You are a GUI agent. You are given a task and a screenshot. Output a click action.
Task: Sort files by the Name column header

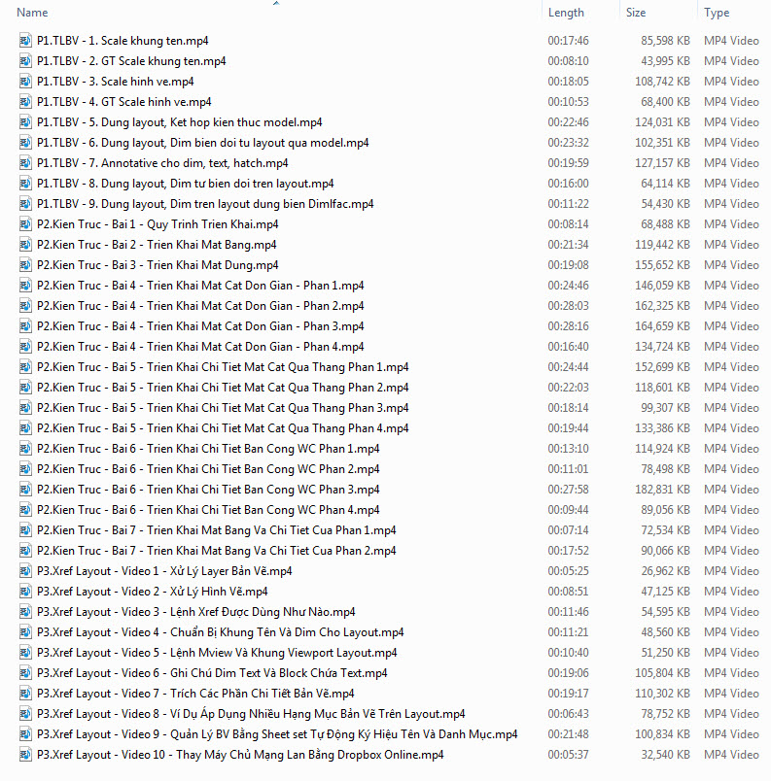(x=32, y=13)
